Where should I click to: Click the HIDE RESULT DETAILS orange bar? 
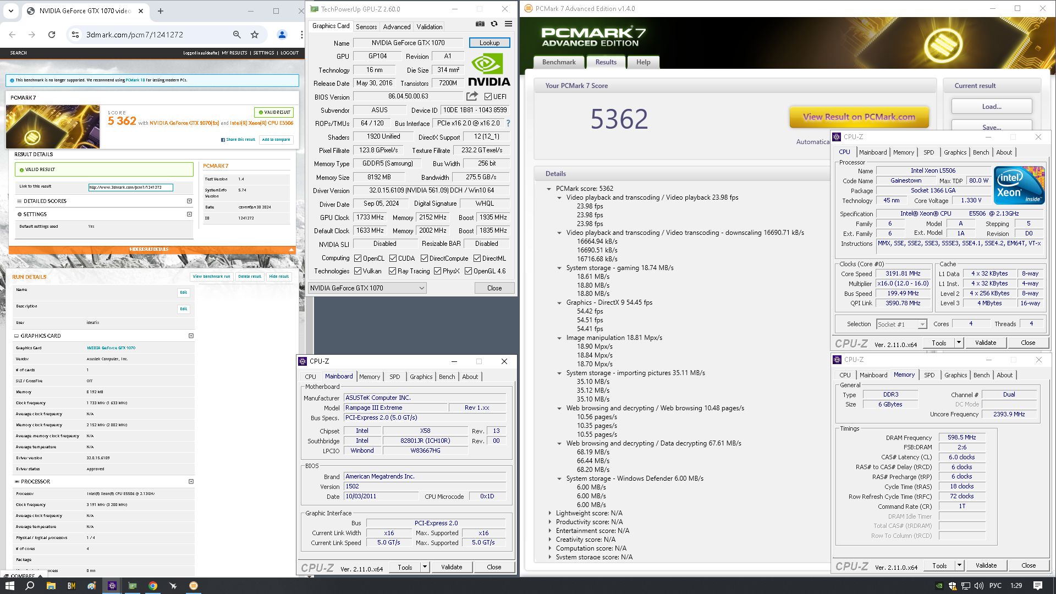[x=152, y=250]
